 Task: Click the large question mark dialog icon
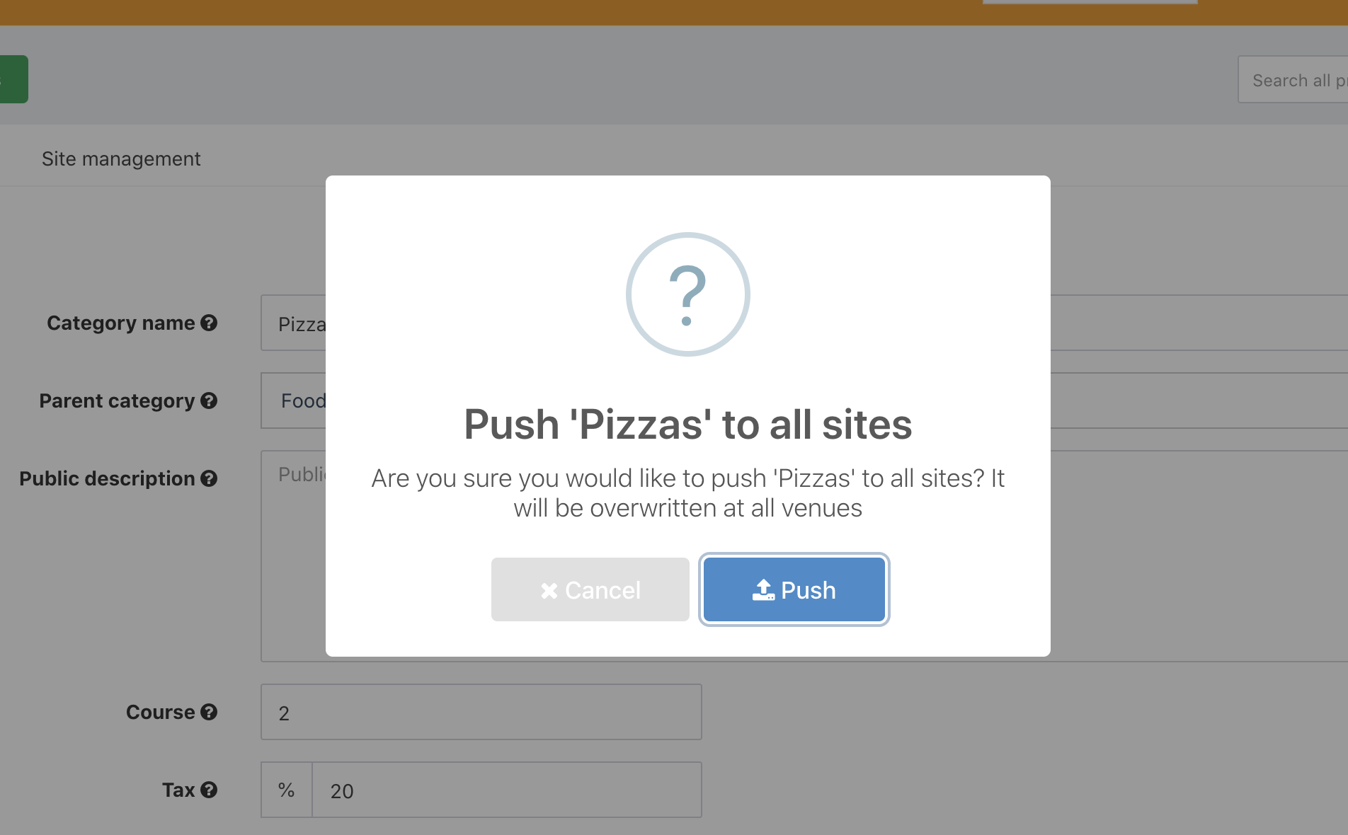(687, 294)
